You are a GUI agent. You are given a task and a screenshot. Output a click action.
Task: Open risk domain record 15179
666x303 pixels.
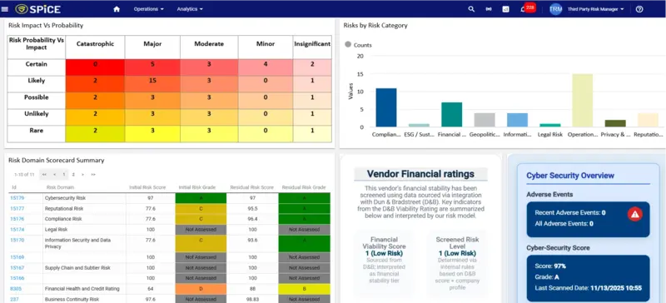pos(17,198)
